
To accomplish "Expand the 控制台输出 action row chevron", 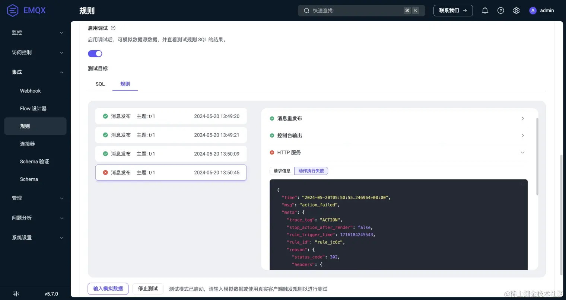I will click(x=522, y=135).
